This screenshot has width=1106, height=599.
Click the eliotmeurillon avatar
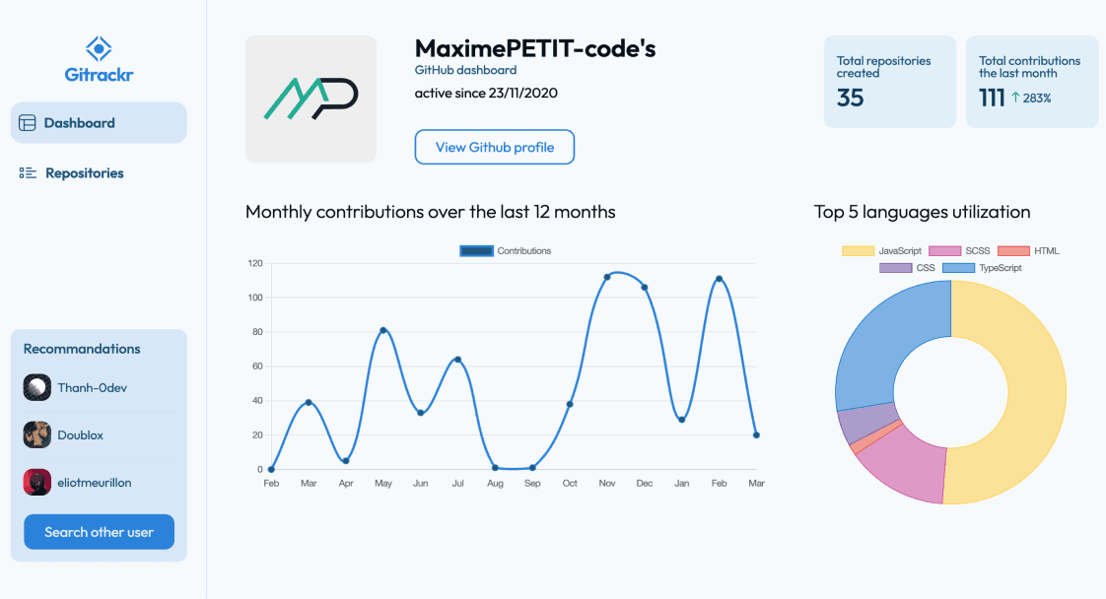(37, 483)
